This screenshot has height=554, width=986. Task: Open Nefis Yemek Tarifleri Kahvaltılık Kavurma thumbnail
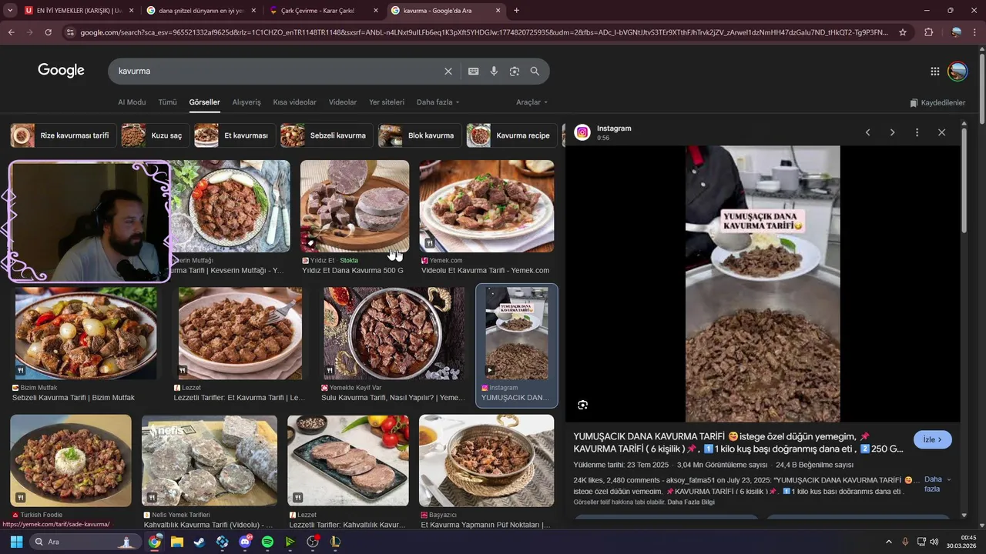(210, 461)
